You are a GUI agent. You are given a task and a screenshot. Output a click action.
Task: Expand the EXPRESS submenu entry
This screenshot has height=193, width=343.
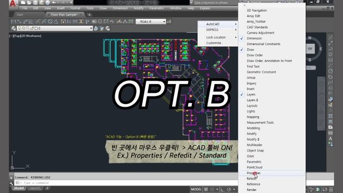click(x=218, y=30)
